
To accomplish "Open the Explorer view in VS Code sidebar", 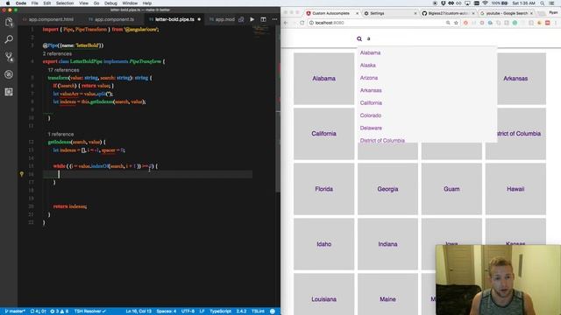I will tap(9, 22).
